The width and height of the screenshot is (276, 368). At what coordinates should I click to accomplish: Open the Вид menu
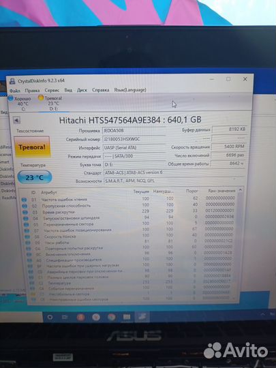68,90
